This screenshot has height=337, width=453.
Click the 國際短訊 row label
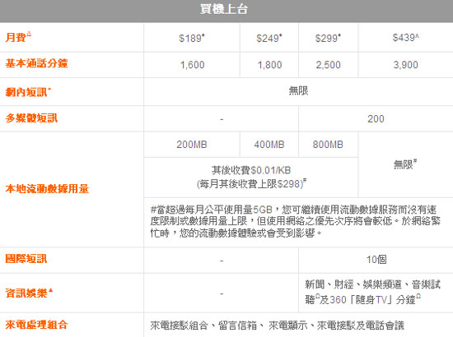point(26,259)
